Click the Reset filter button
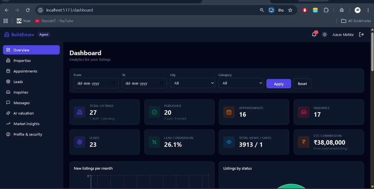The width and height of the screenshot is (374, 189). pyautogui.click(x=302, y=84)
